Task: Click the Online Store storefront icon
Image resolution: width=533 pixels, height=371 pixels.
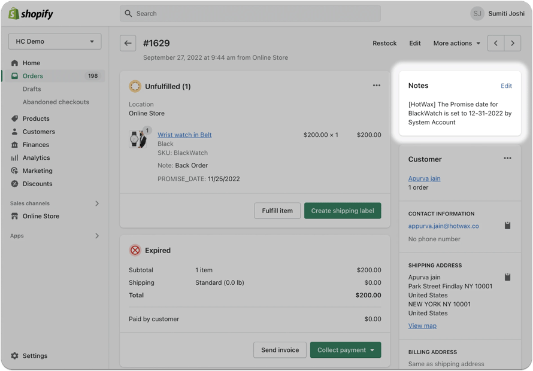Action: click(14, 216)
